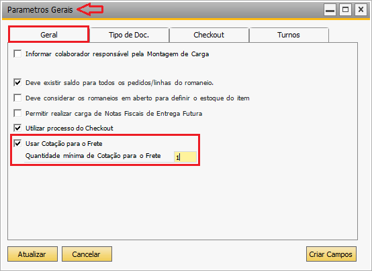This screenshot has width=372, height=271.
Task: Select the Geral tab
Action: (x=49, y=35)
